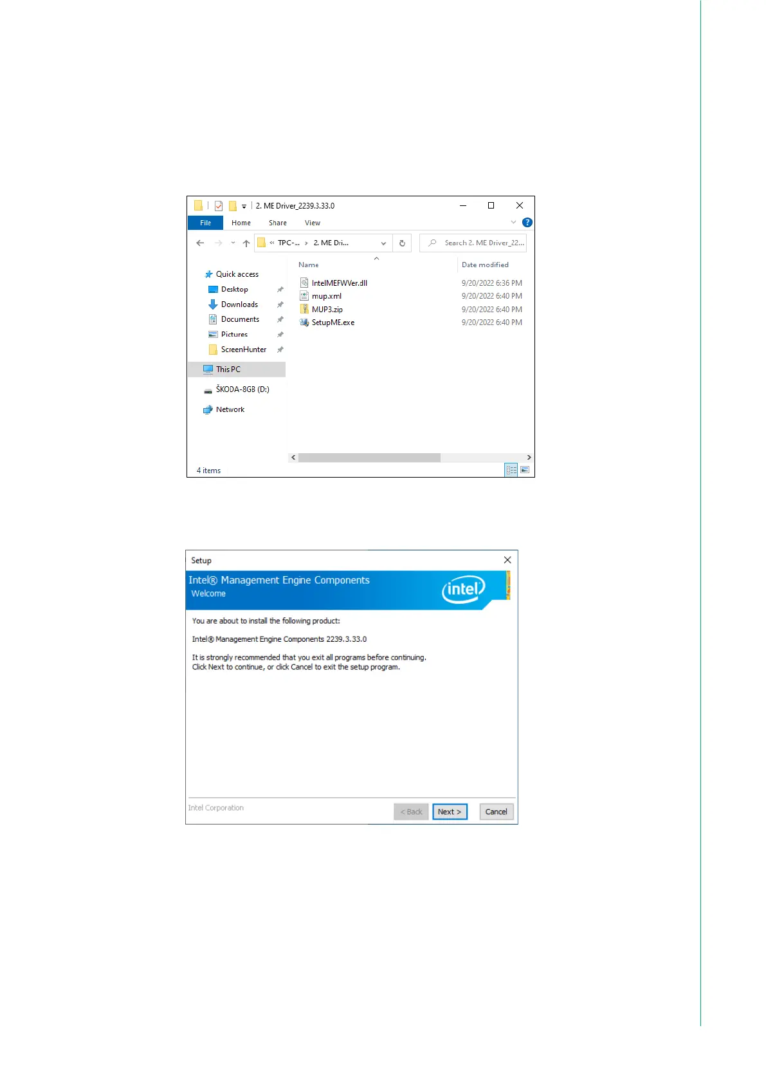Viewport: 766px width, 1084px height.
Task: Click the scroll left arrow of file list
Action: 293,458
